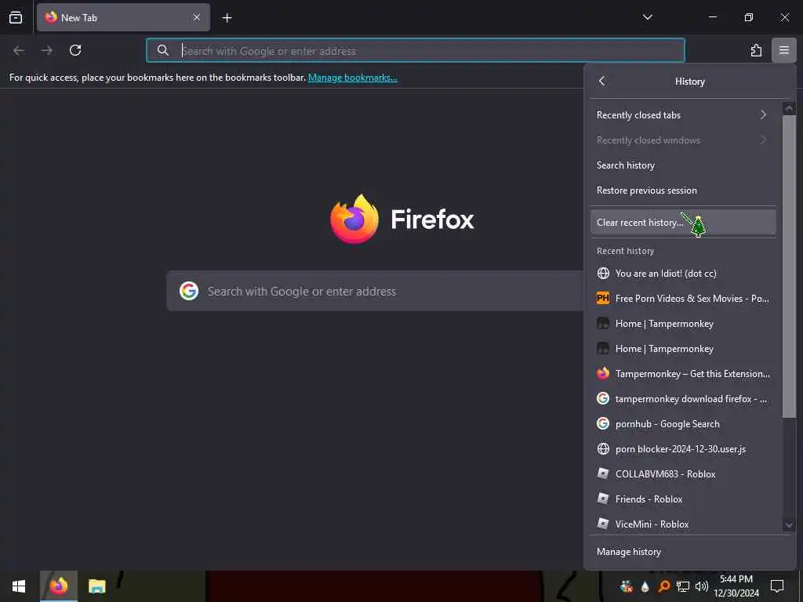Choose Search history entry
The image size is (803, 602).
pos(683,165)
